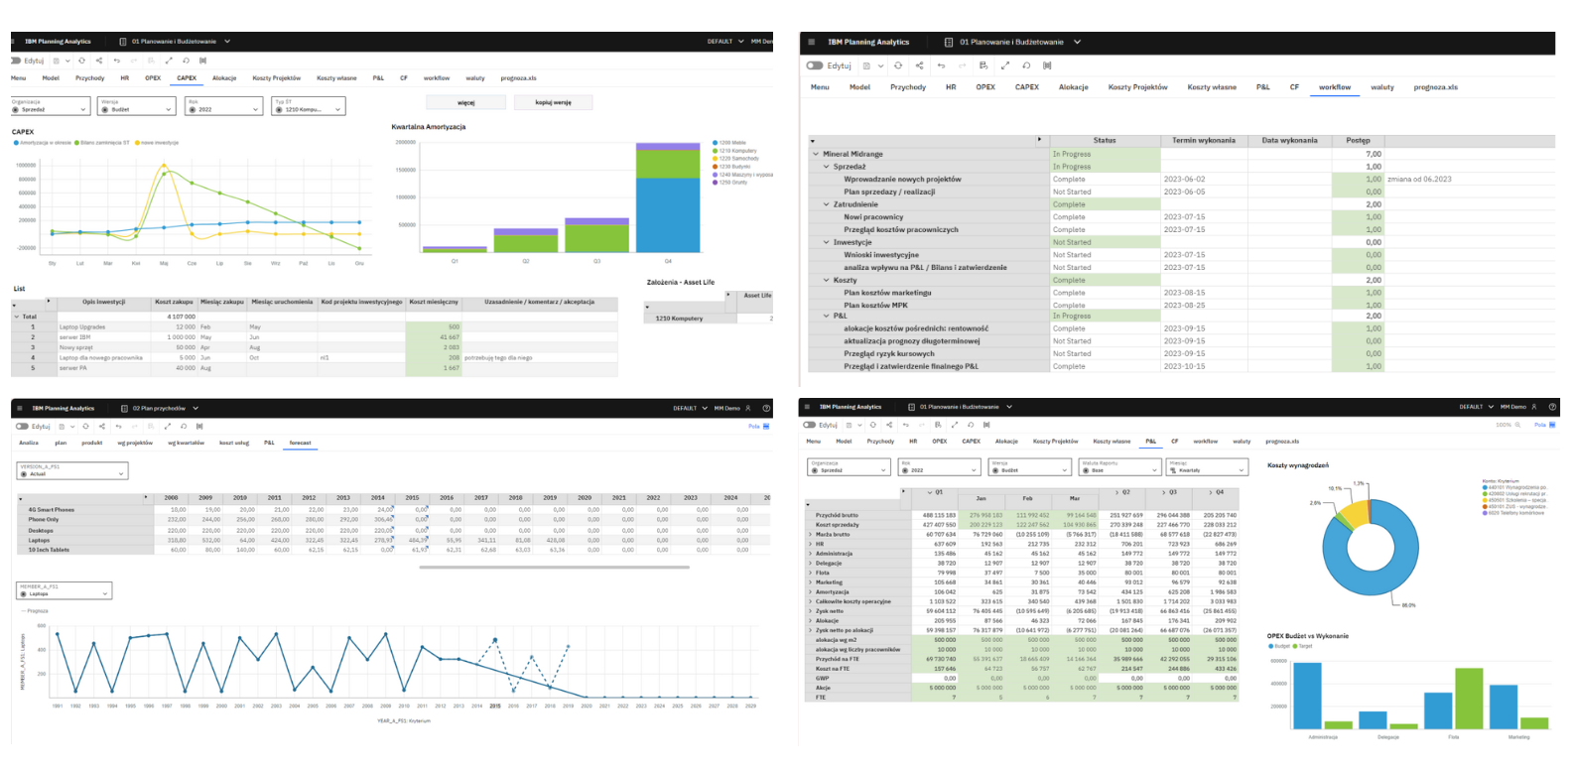
Task: Open help icon in the P&L report window
Action: pos(1553,407)
